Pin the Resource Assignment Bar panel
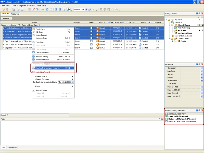The width and height of the screenshot is (204, 153). click(199, 110)
